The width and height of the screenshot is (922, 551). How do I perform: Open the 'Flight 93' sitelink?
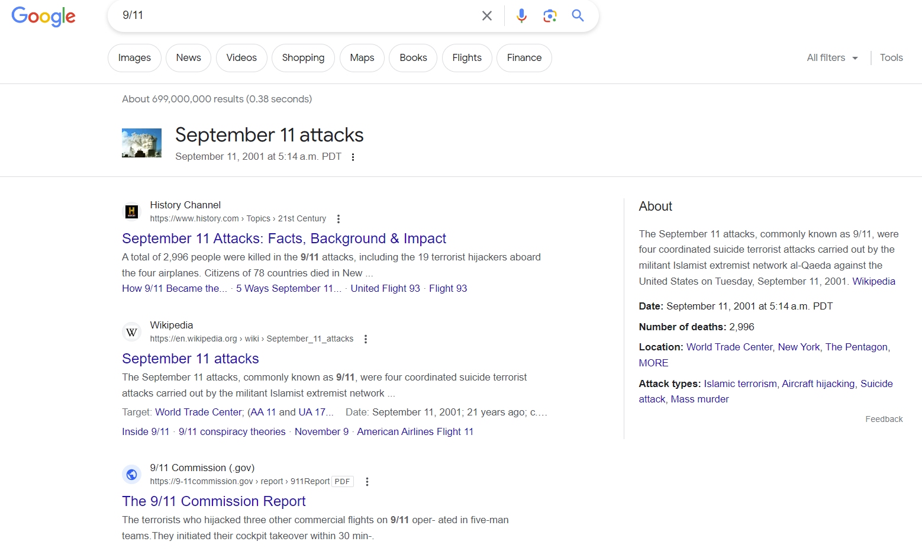coord(448,289)
